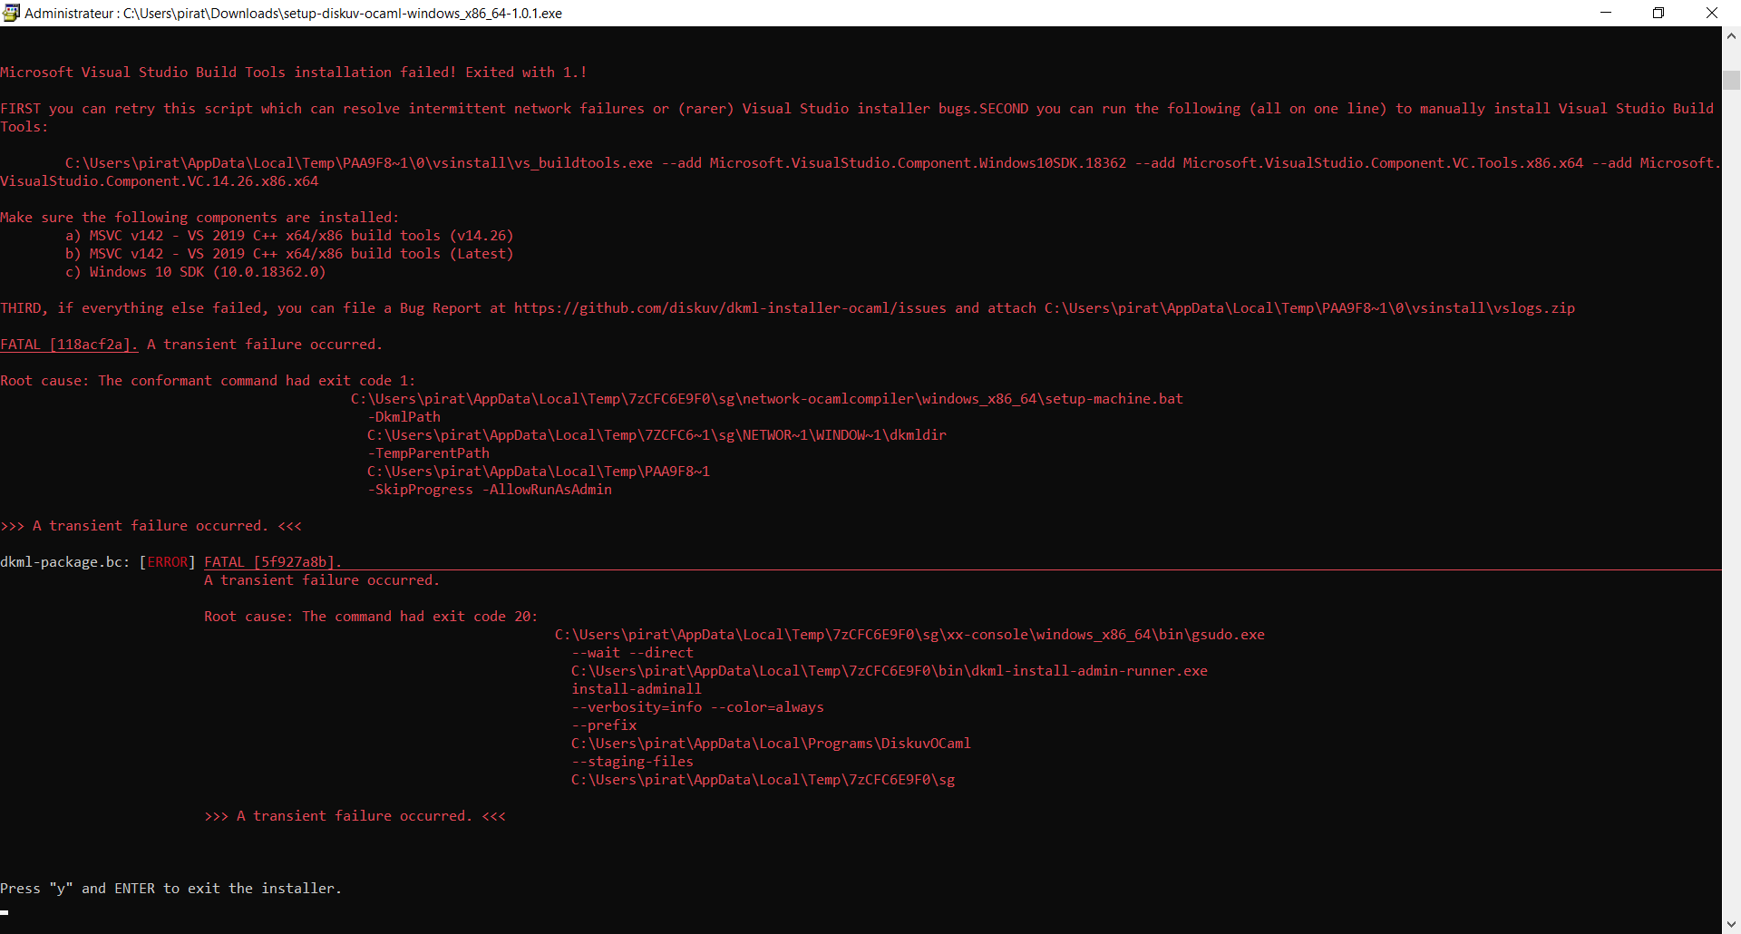This screenshot has height=934, width=1741.
Task: Click the Programs\DiskuvOCaml path line
Action: click(771, 744)
